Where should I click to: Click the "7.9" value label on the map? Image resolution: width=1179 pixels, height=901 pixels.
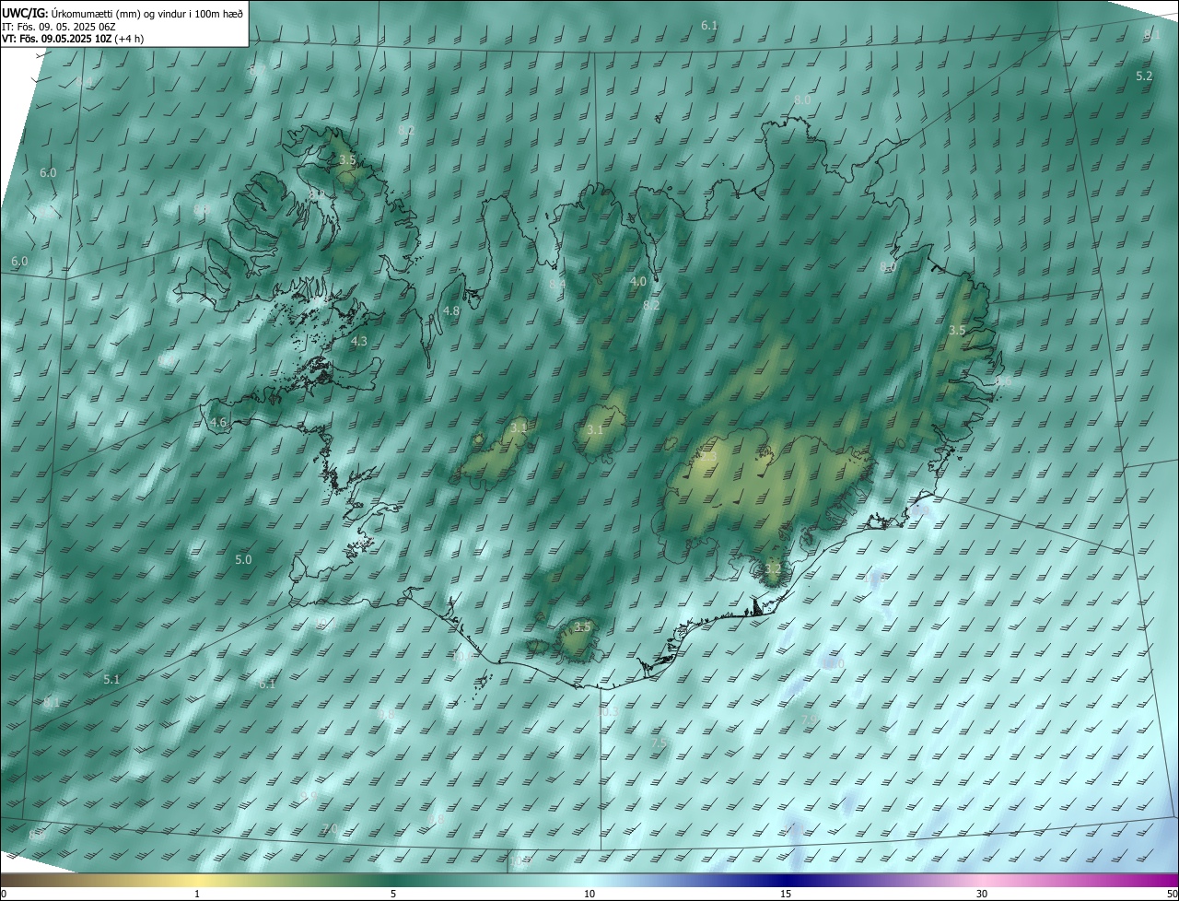pyautogui.click(x=809, y=719)
